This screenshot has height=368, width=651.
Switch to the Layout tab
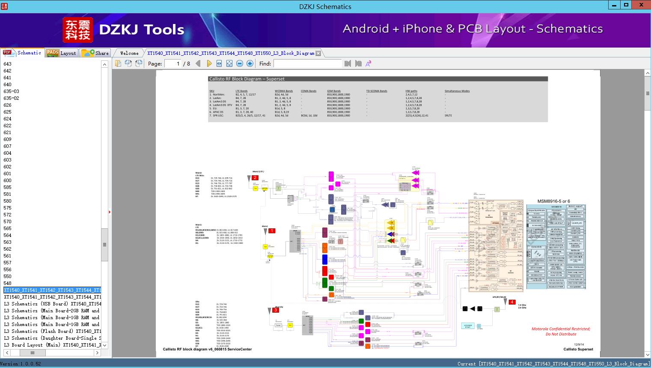click(61, 53)
